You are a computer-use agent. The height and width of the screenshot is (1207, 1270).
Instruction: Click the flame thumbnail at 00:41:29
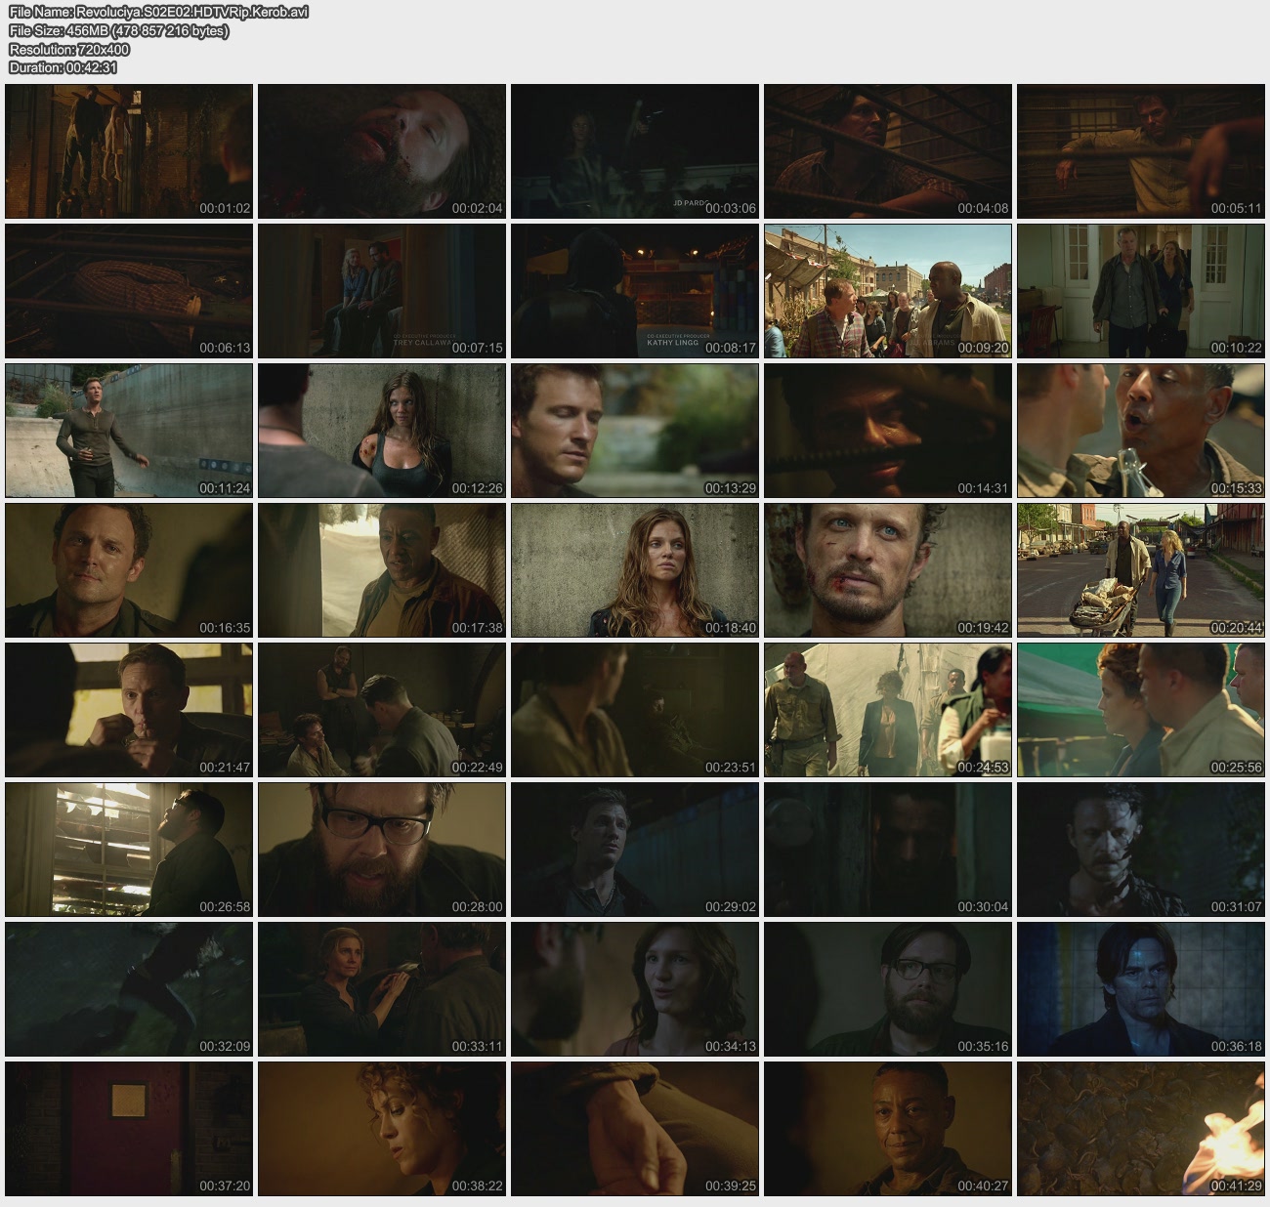point(1140,1129)
